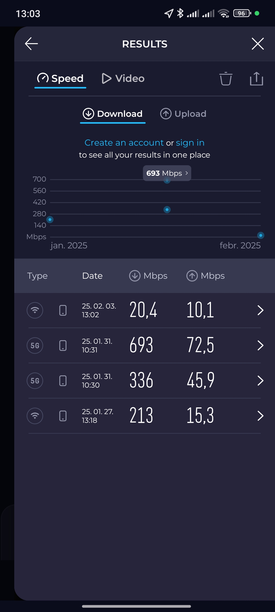Close the Results screen with X
Image resolution: width=275 pixels, height=612 pixels.
(258, 44)
